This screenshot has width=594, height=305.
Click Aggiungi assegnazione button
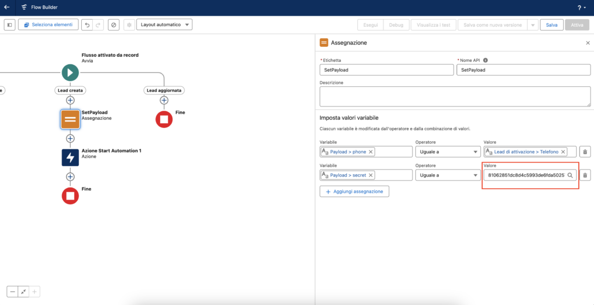[354, 192]
